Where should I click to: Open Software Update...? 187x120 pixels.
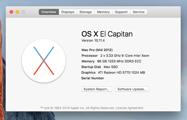(x=132, y=89)
